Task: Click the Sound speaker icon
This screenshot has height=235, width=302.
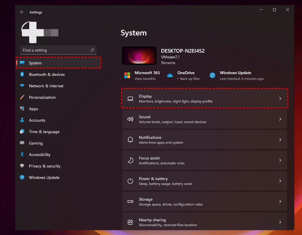Action: click(x=130, y=119)
